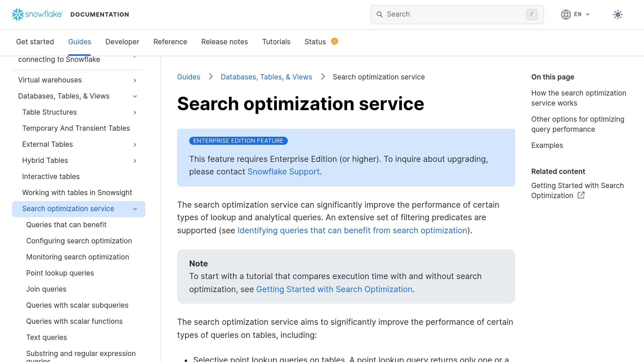Switch to the Developer tab
The image size is (644, 362).
pyautogui.click(x=122, y=41)
